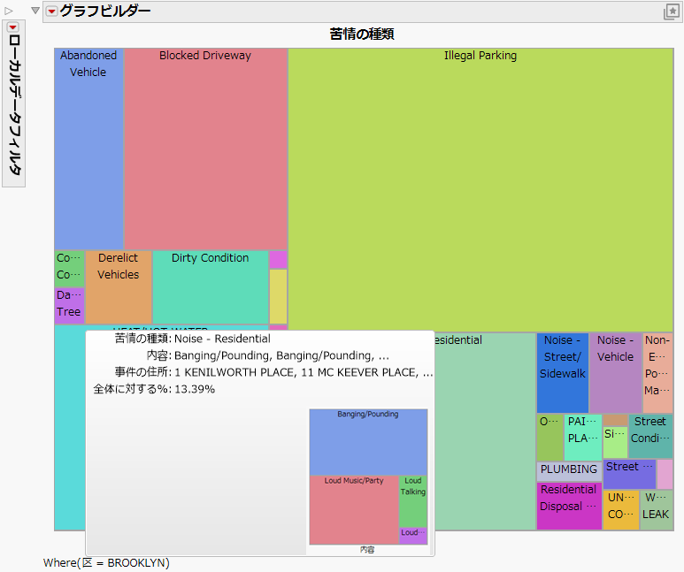Select the Residential Disposal tile
Screen dimensions: 684x572
click(569, 506)
